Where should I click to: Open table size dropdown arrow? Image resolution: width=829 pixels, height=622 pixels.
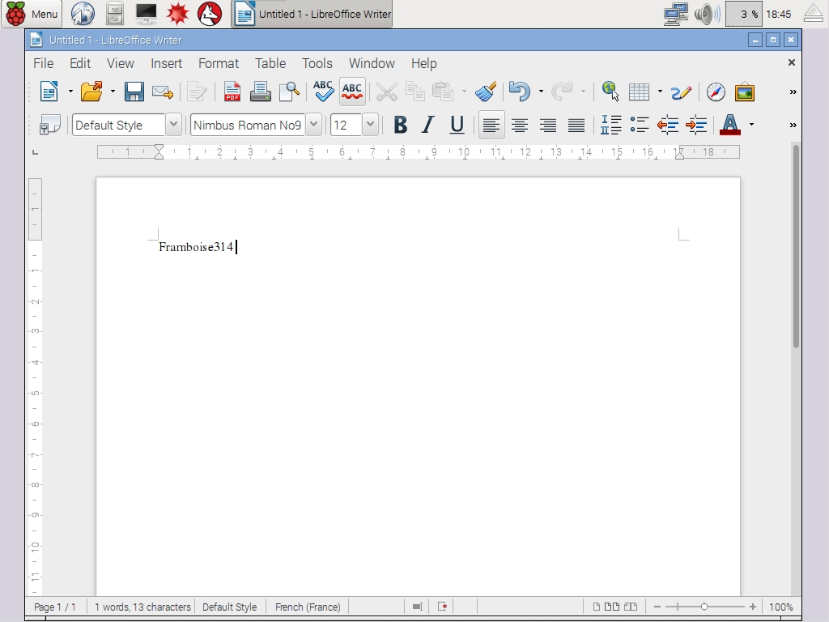660,92
